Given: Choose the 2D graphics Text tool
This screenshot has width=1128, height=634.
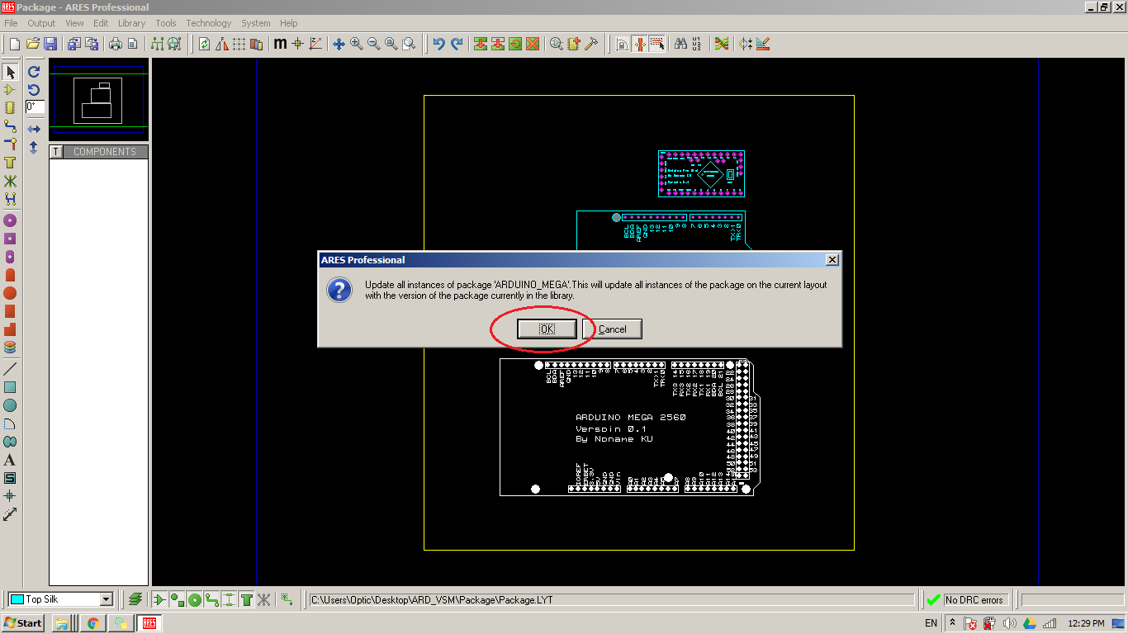Looking at the screenshot, I should point(11,460).
